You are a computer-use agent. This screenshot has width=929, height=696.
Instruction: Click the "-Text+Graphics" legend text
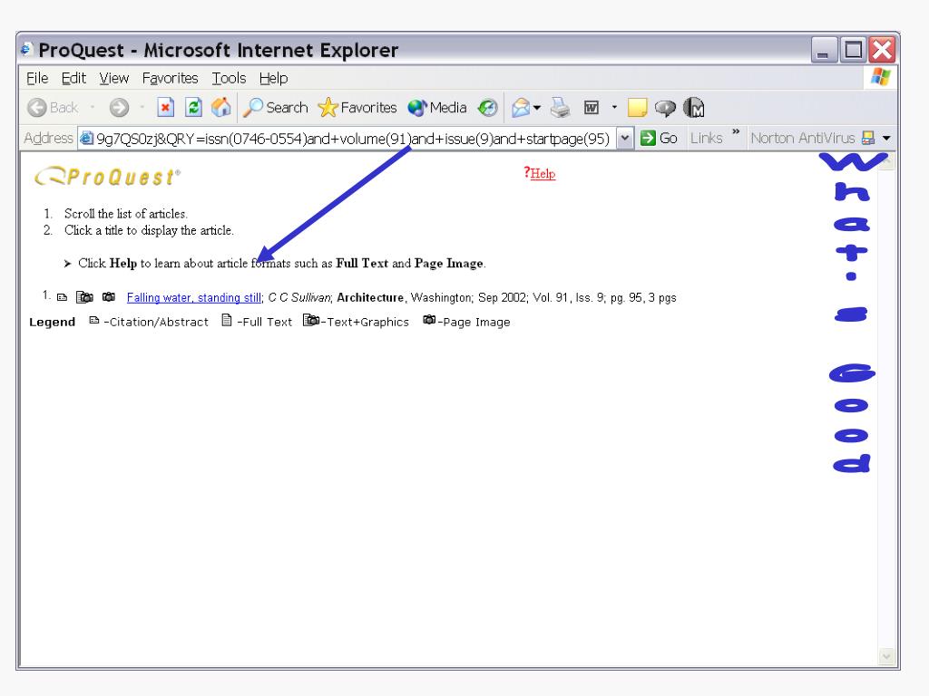click(365, 322)
